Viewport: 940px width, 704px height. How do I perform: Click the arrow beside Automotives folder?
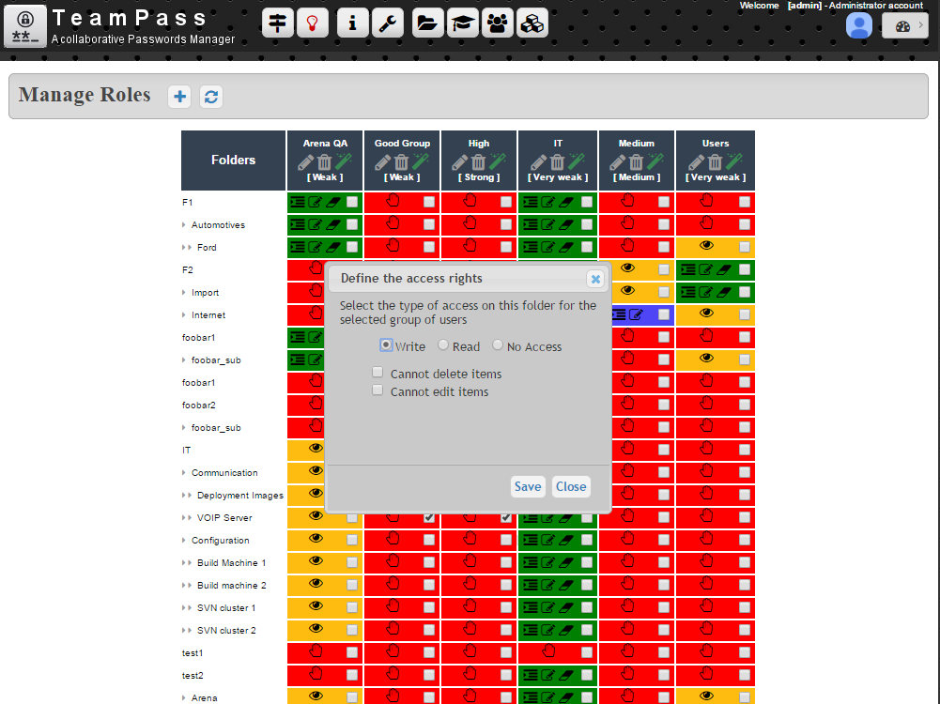point(184,225)
